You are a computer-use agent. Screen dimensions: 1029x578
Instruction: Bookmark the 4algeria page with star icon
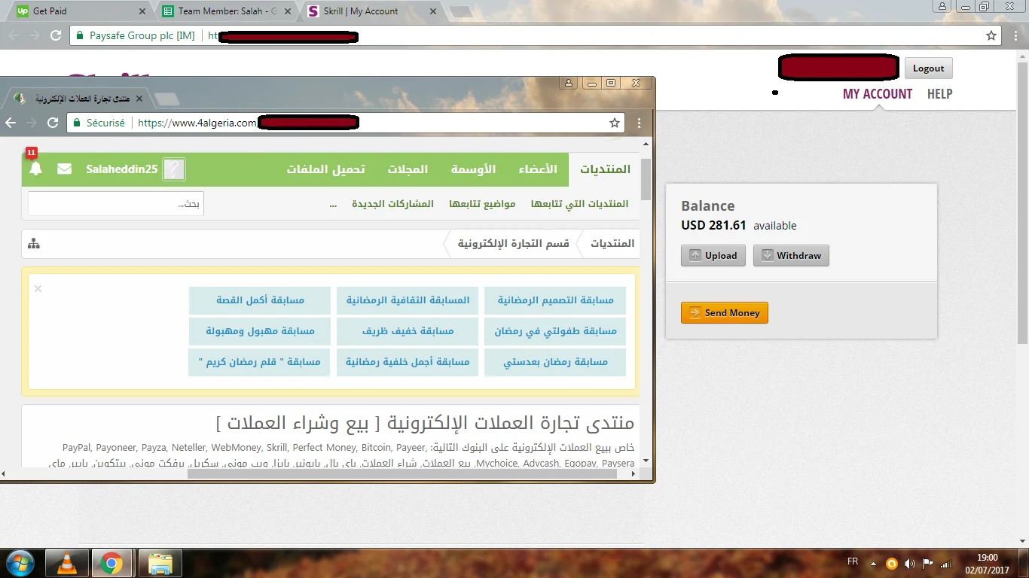(x=615, y=123)
